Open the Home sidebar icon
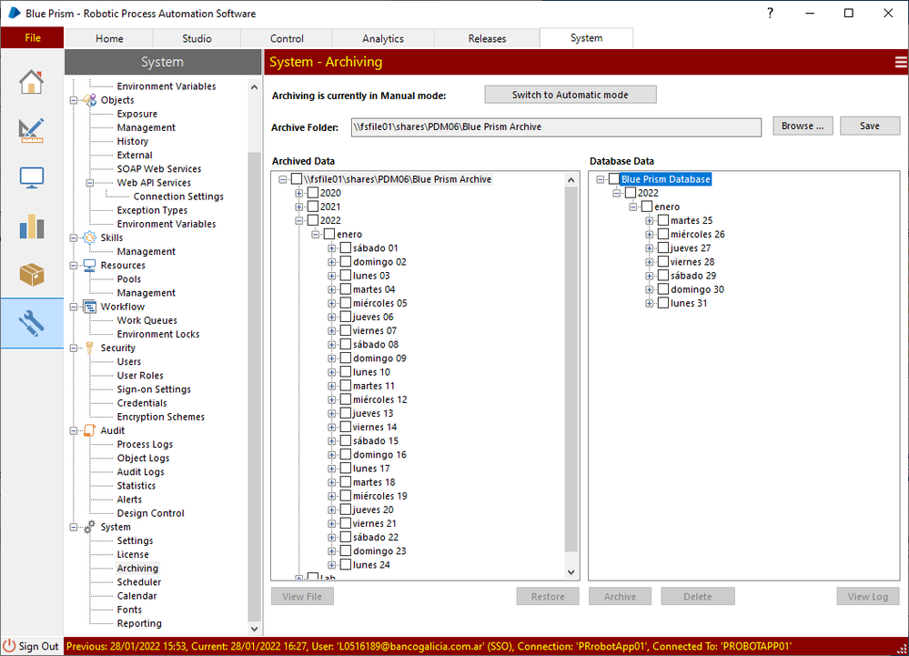This screenshot has width=909, height=656. click(31, 82)
